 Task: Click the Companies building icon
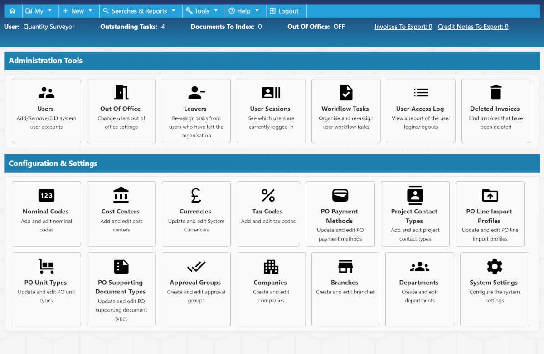[x=271, y=266]
